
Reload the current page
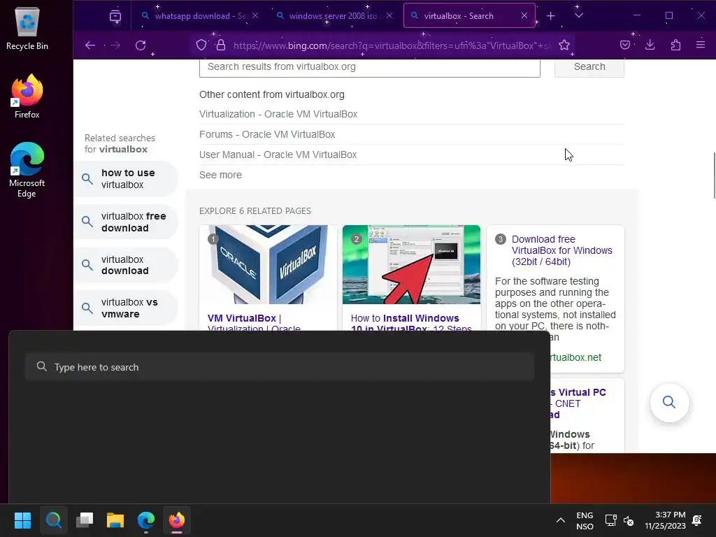(141, 45)
